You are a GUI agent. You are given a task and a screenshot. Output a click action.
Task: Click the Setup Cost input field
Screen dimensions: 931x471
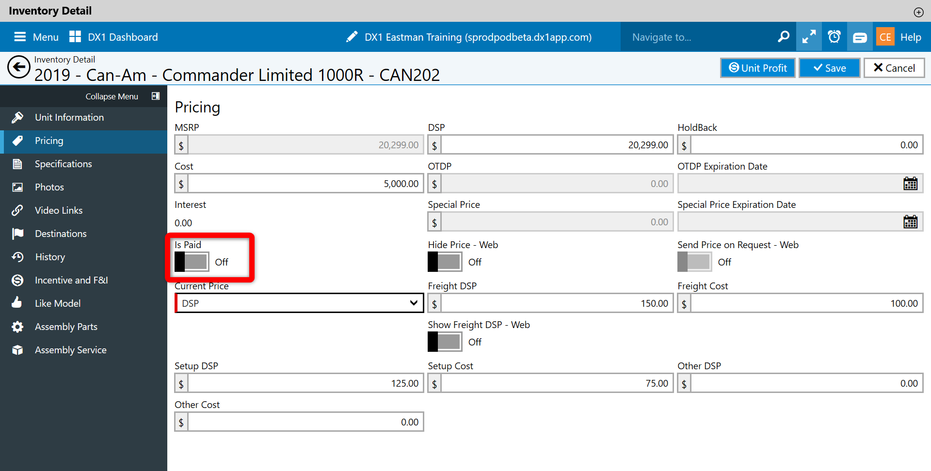pyautogui.click(x=557, y=383)
